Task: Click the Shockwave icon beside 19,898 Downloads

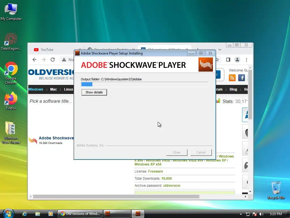Action: pyautogui.click(x=33, y=140)
